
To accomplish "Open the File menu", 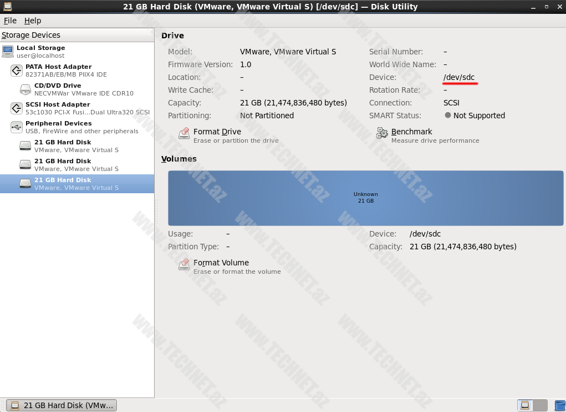I will [x=10, y=21].
